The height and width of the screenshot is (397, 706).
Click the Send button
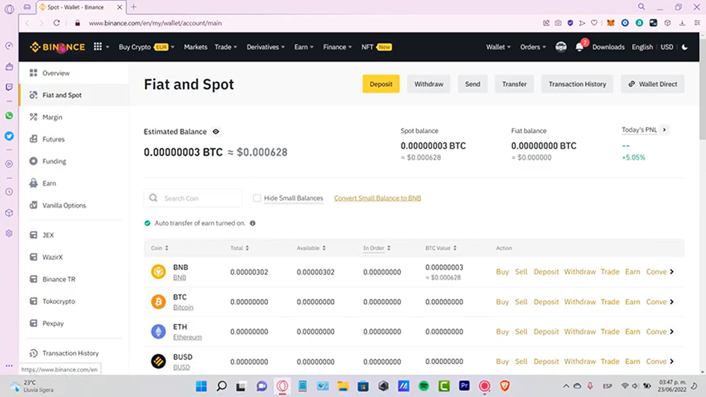473,84
